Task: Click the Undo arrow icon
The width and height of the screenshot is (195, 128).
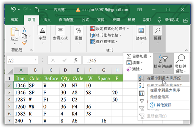Action: coord(13,10)
